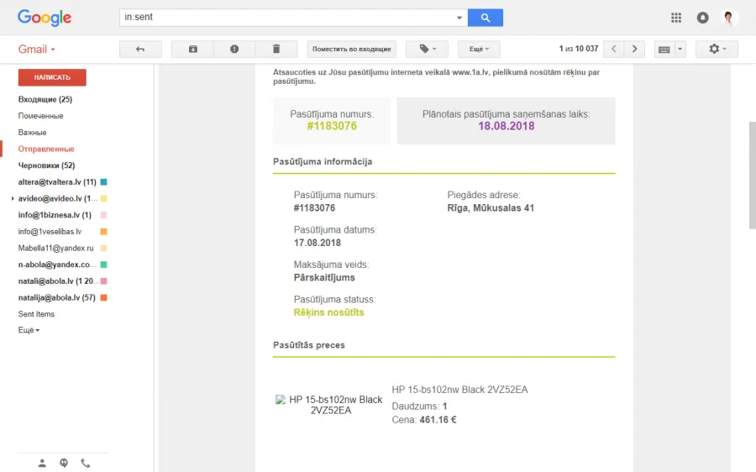The height and width of the screenshot is (472, 756).
Task: Click the message counter 1 из 10 037
Action: click(579, 49)
